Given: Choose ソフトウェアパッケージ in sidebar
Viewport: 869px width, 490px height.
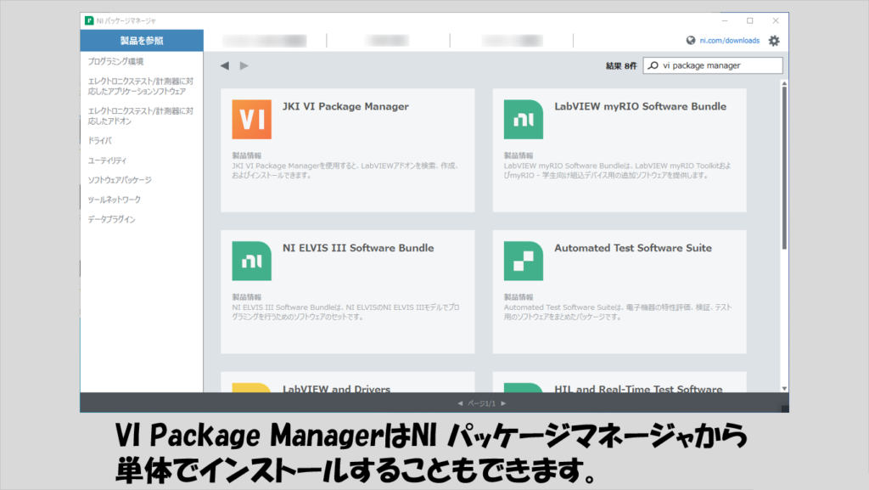Looking at the screenshot, I should click(x=121, y=180).
